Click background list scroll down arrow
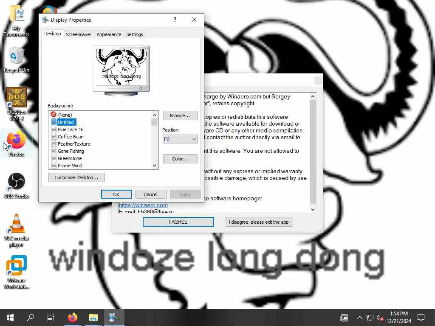Viewport: 435px width, 326px height. pyautogui.click(x=155, y=166)
